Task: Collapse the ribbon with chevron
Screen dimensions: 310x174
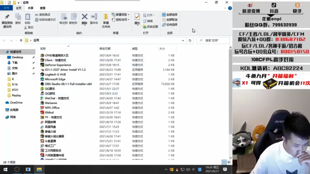Action: [x=225, y=8]
